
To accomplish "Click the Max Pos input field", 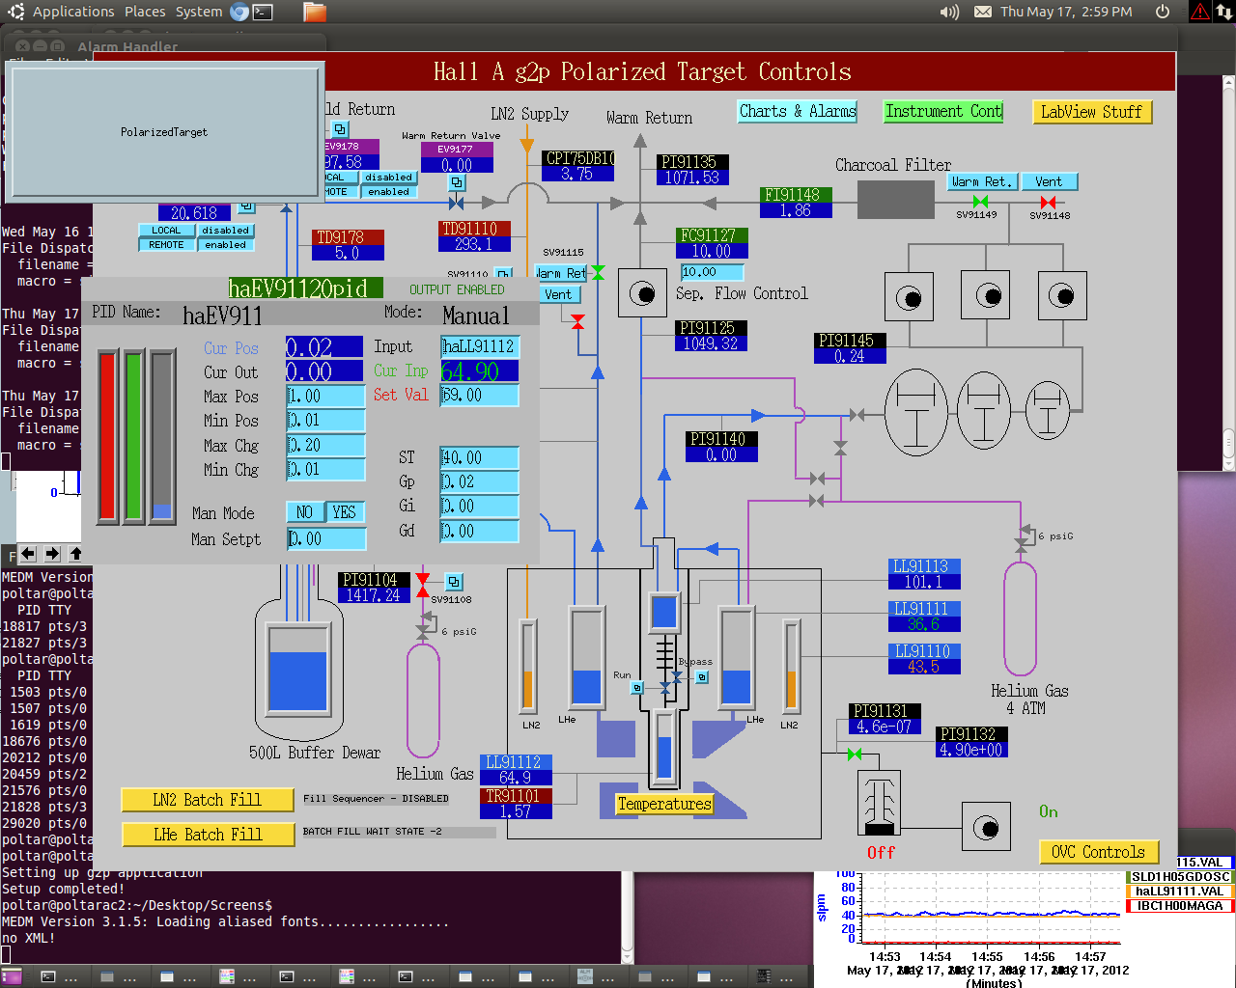I will (x=326, y=397).
